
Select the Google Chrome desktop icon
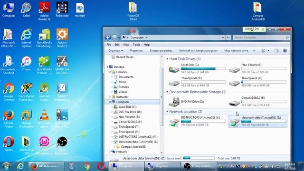[9, 92]
